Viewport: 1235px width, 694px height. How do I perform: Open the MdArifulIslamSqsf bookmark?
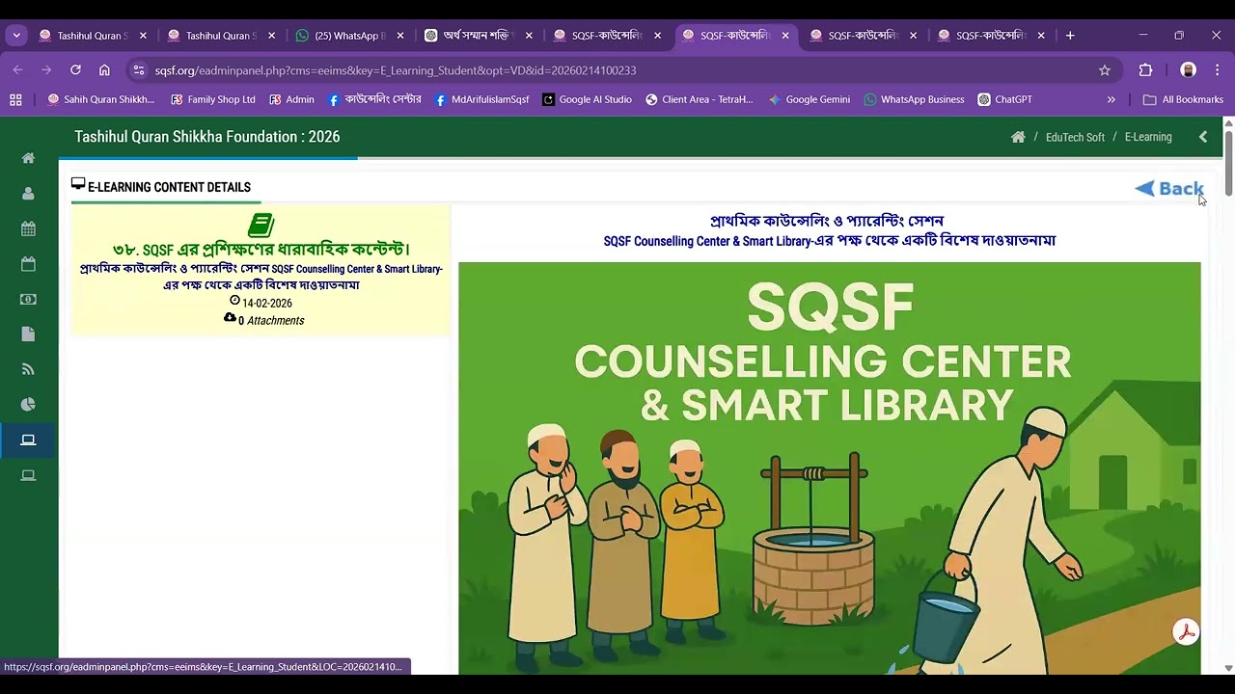[x=481, y=99]
